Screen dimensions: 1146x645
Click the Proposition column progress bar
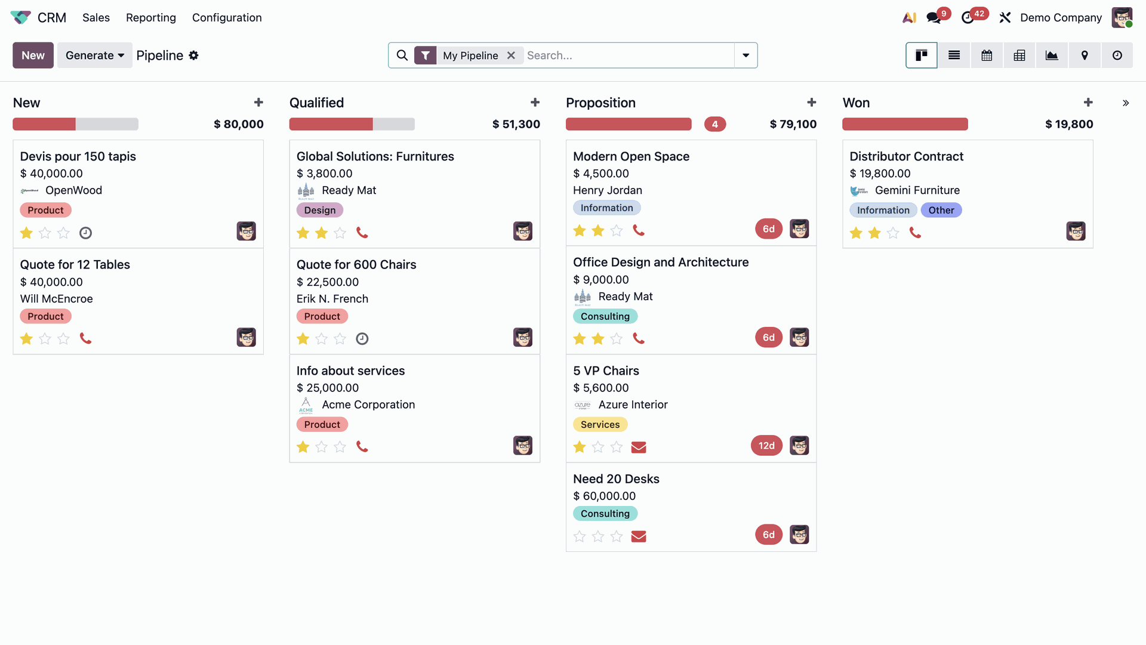click(629, 124)
